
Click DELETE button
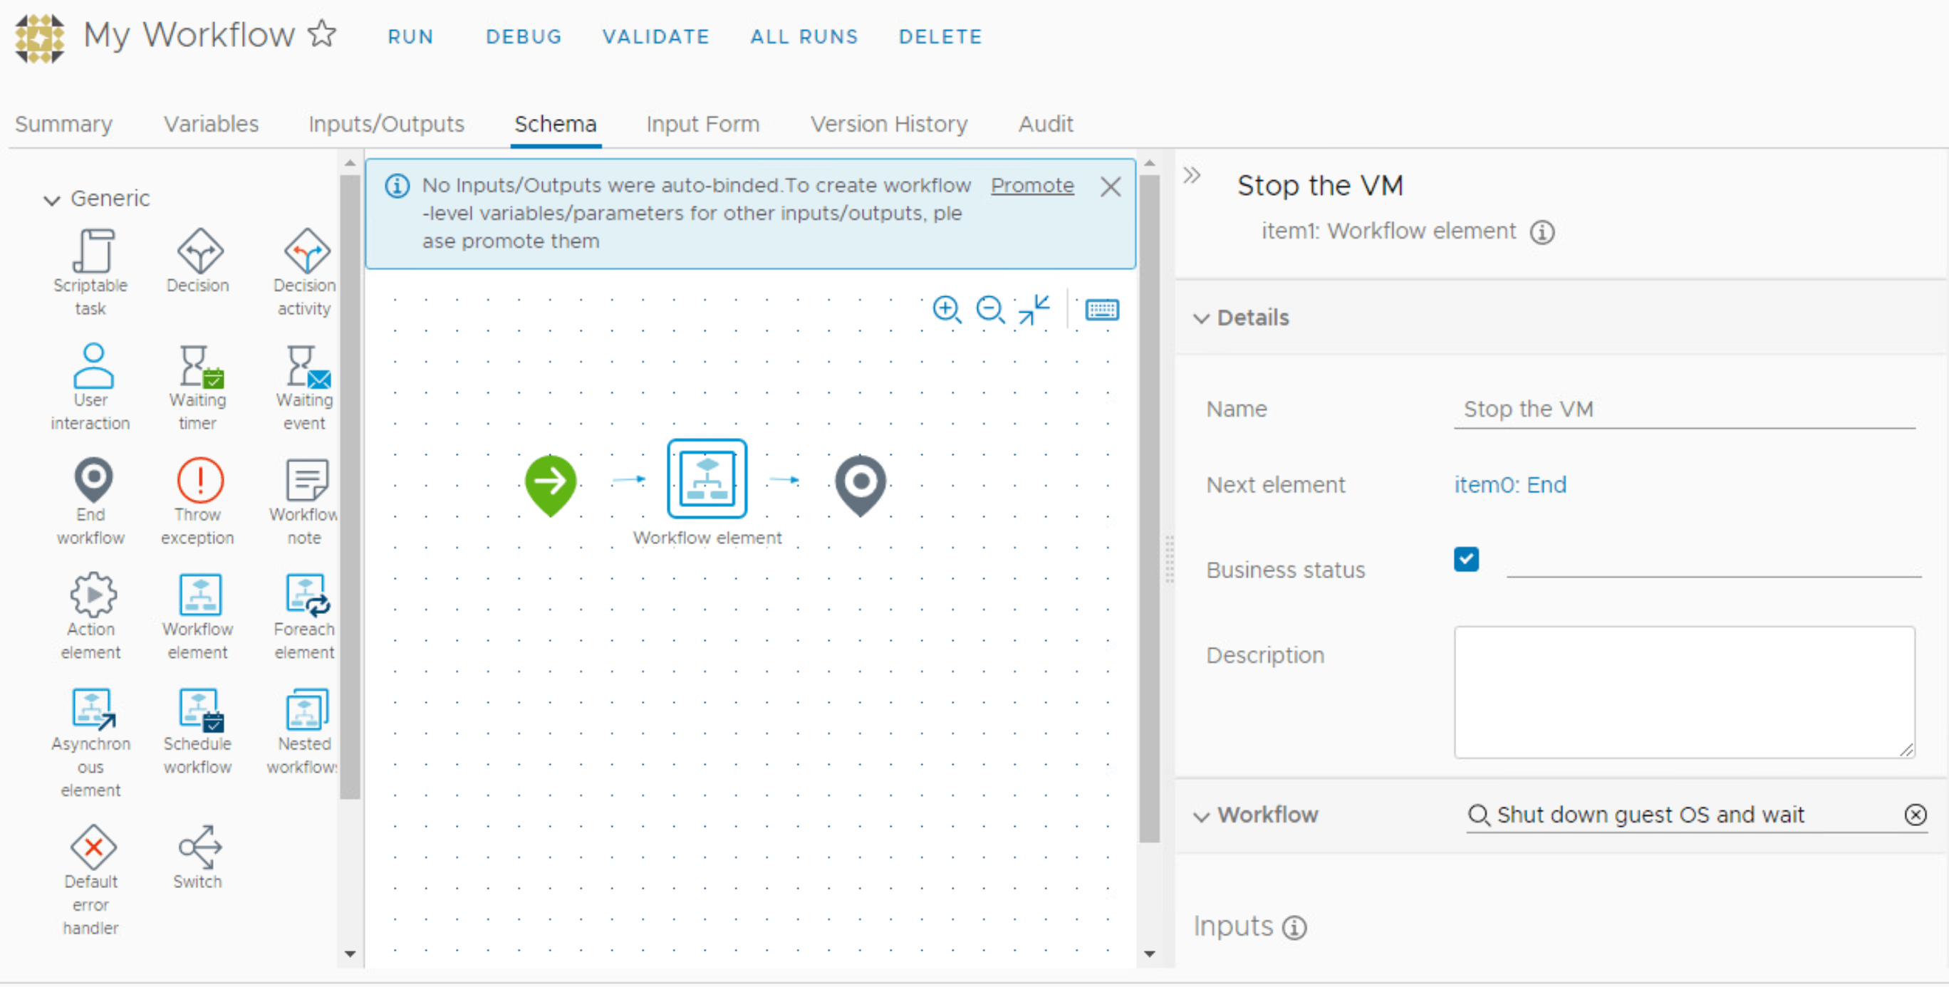[x=940, y=36]
